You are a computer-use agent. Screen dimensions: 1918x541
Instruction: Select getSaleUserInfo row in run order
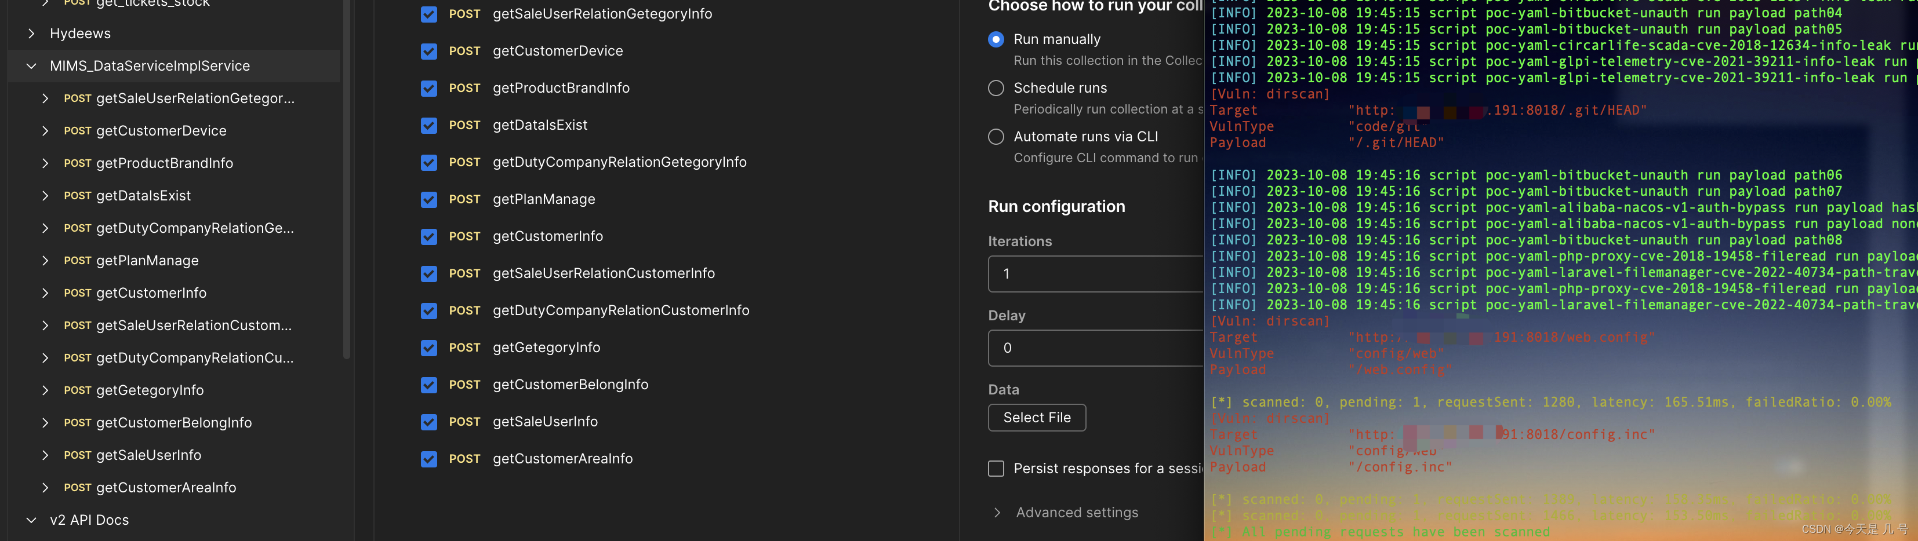pyautogui.click(x=545, y=422)
